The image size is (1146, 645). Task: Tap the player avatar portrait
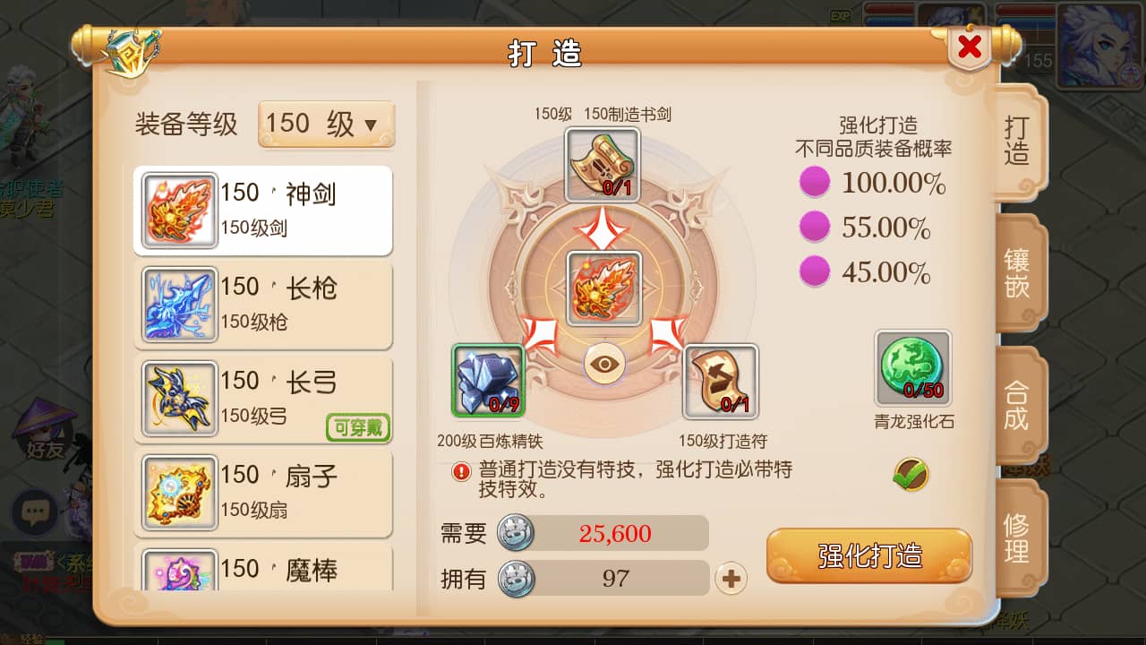coord(1099,46)
